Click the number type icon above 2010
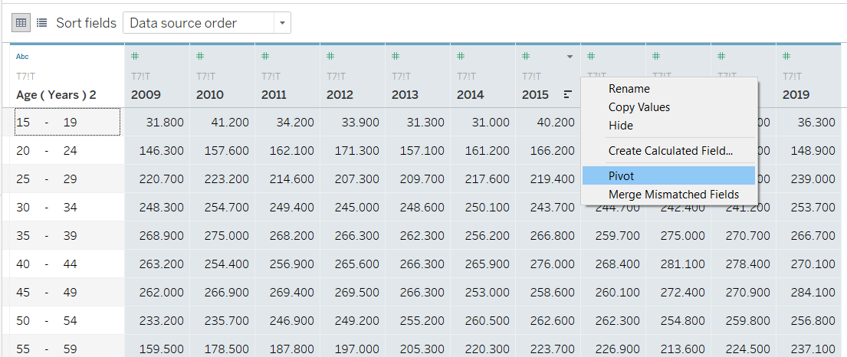The width and height of the screenshot is (847, 357). click(x=200, y=56)
